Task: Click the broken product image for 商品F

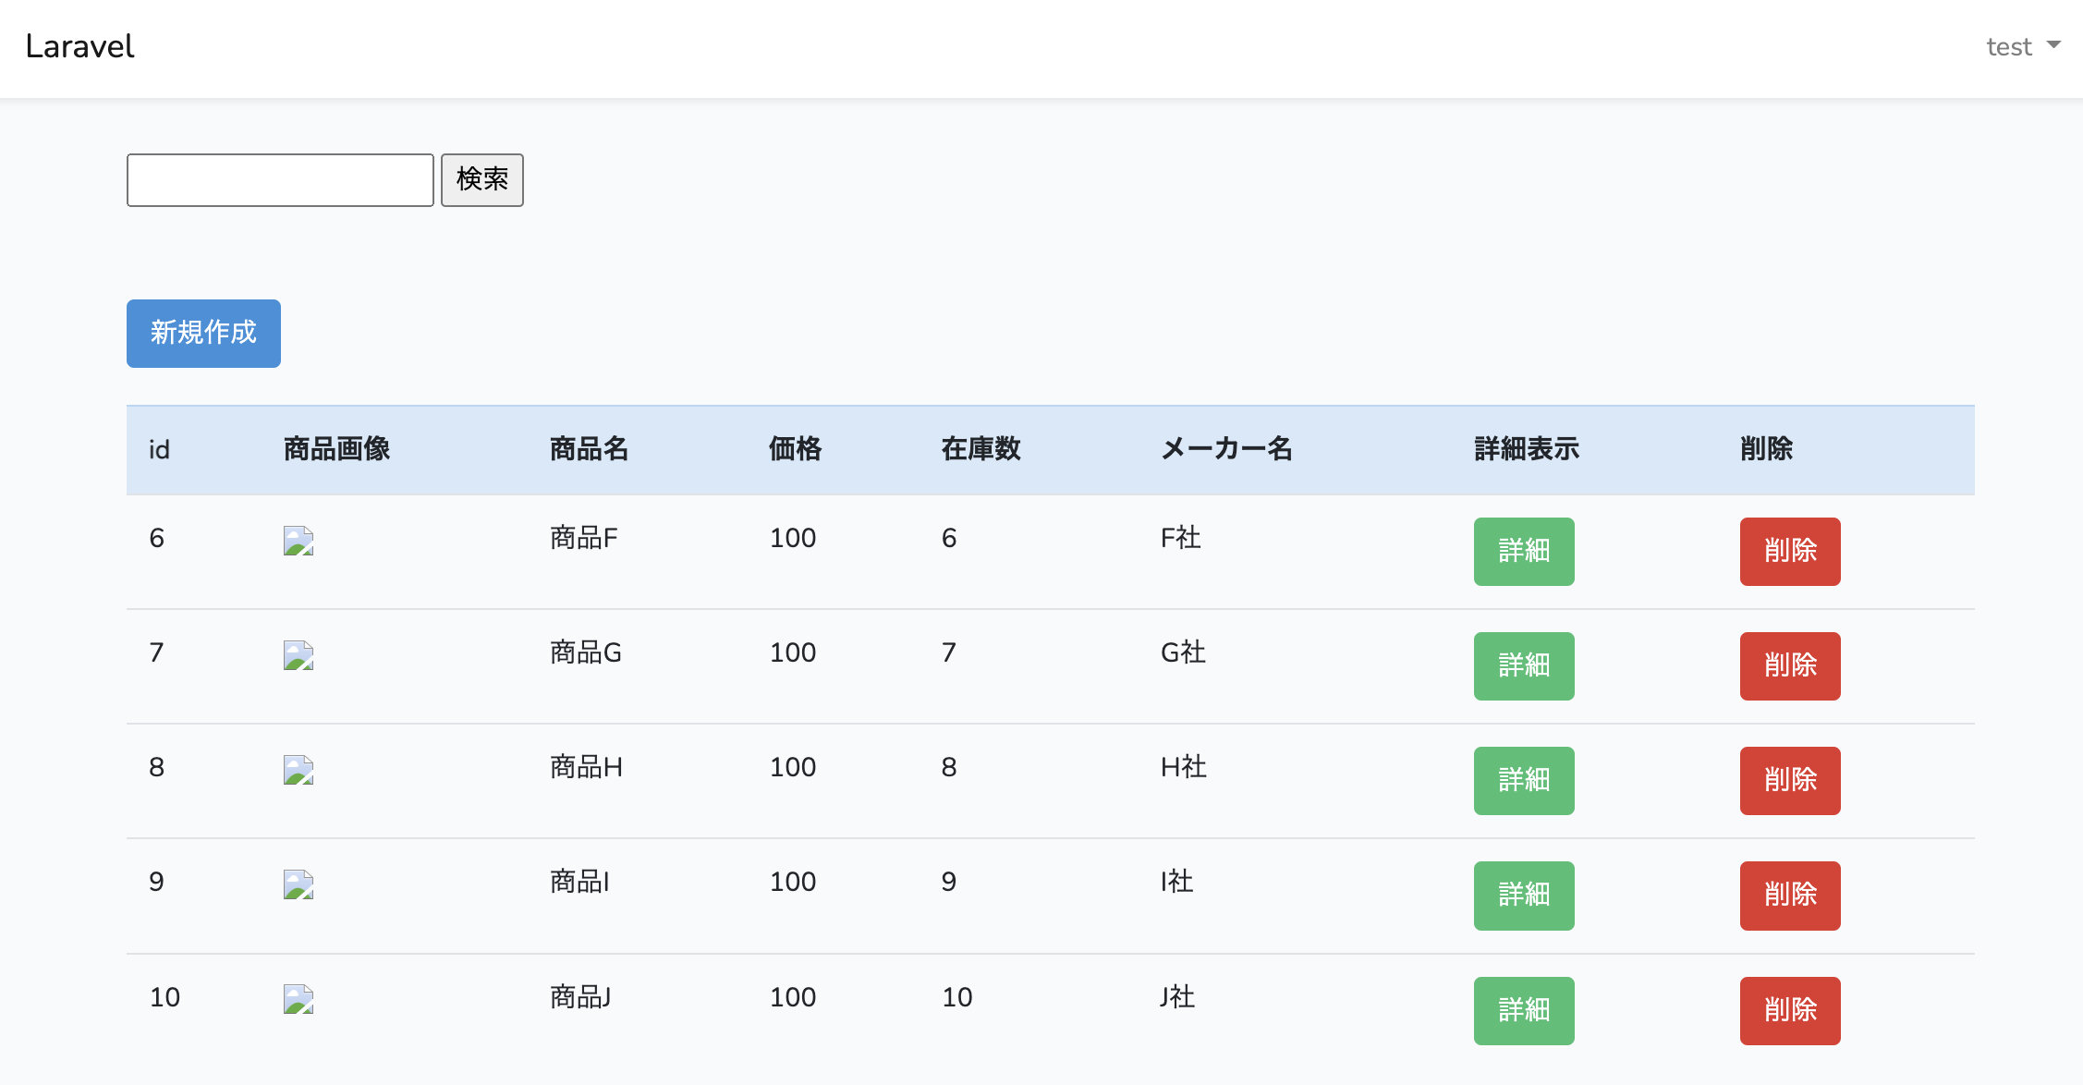Action: (298, 541)
